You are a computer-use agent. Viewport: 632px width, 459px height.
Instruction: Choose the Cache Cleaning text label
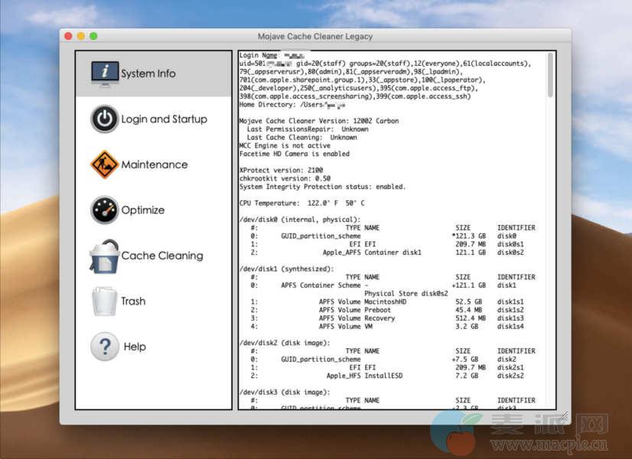pos(162,256)
